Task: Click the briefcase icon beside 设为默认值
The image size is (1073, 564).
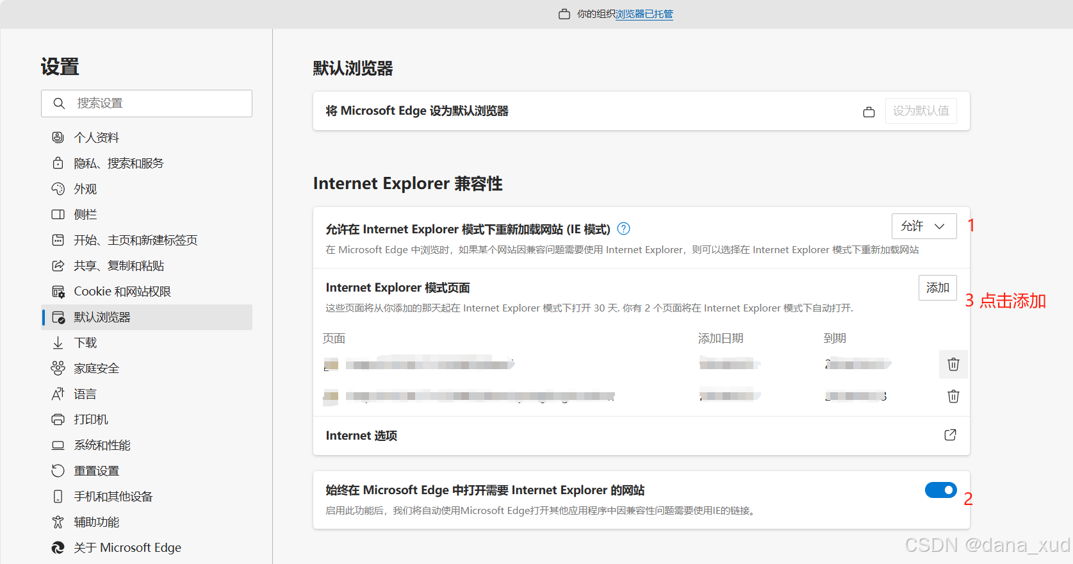Action: pos(869,112)
